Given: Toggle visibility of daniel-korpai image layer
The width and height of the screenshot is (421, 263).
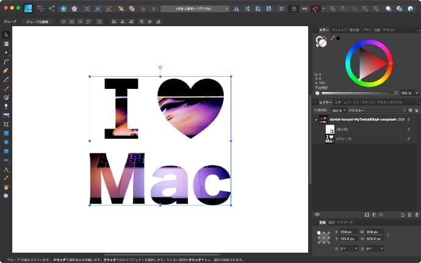Looking at the screenshot, I should tap(409, 119).
